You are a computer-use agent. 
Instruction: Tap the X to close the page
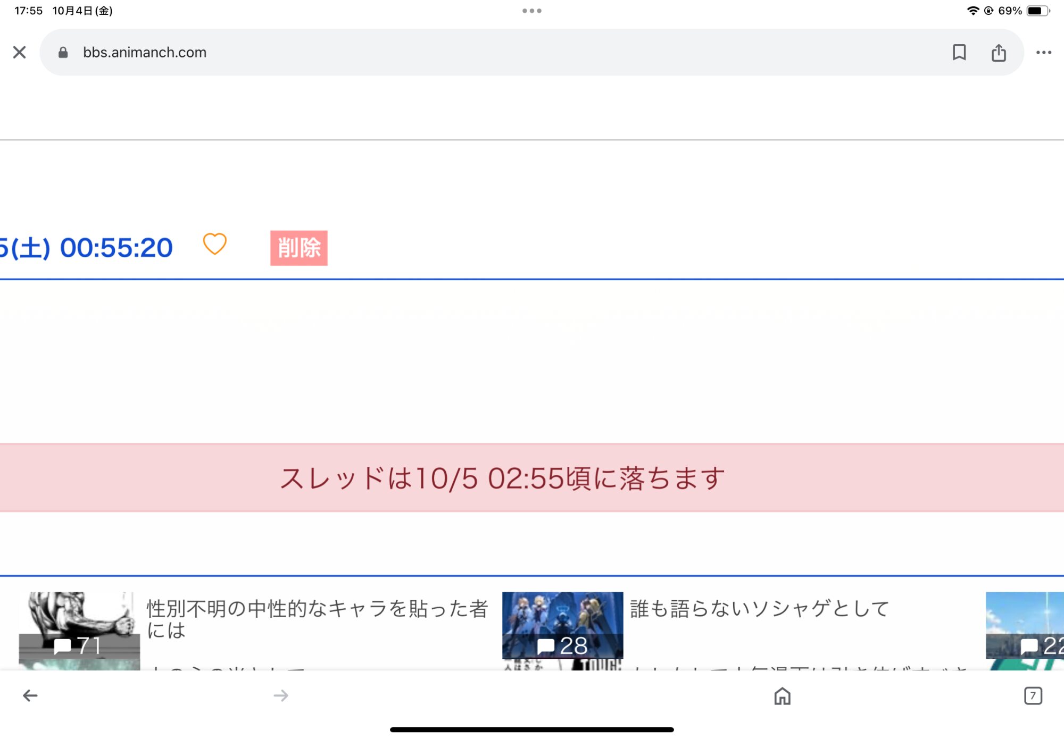click(x=20, y=52)
